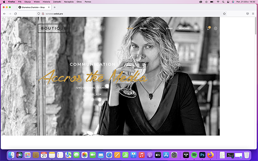This screenshot has height=161, width=258.
Task: Open the new tab plus button
Action: pyautogui.click(x=55, y=7)
